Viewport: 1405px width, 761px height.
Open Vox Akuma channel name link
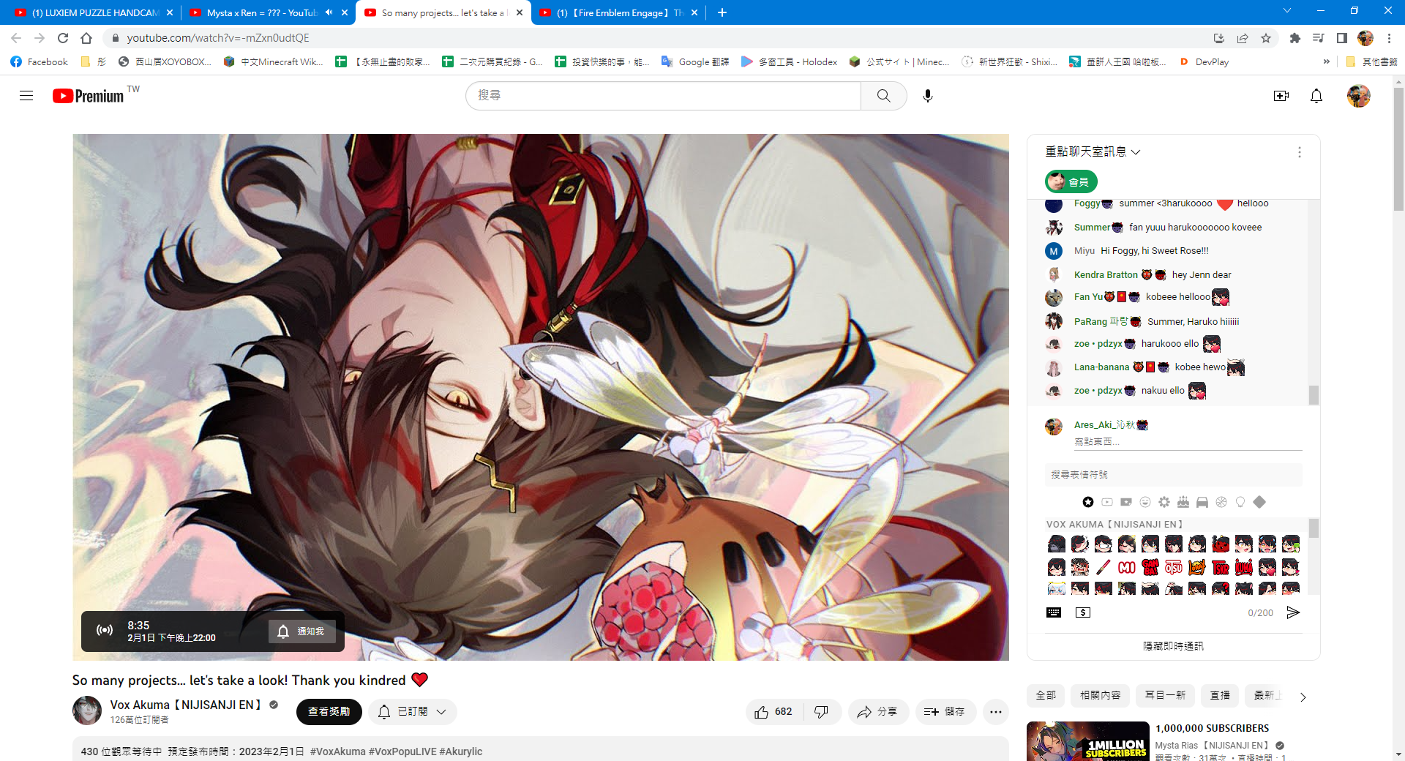click(x=186, y=705)
